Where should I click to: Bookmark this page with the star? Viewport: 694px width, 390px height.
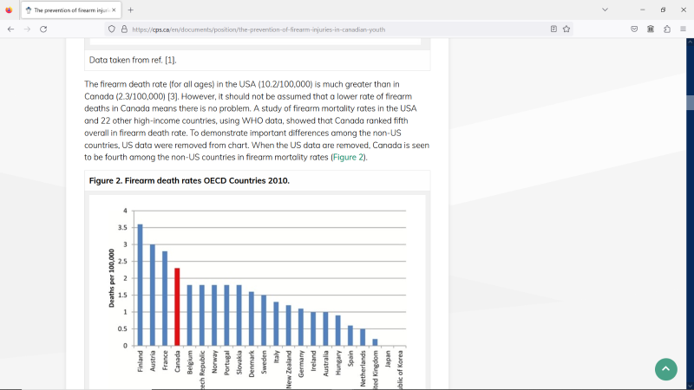coord(566,29)
